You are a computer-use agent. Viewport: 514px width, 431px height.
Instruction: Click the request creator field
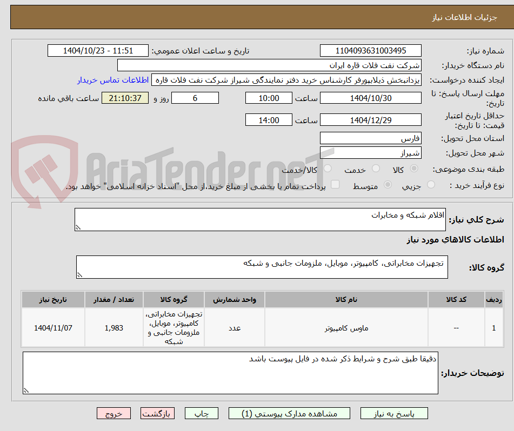[x=286, y=80]
